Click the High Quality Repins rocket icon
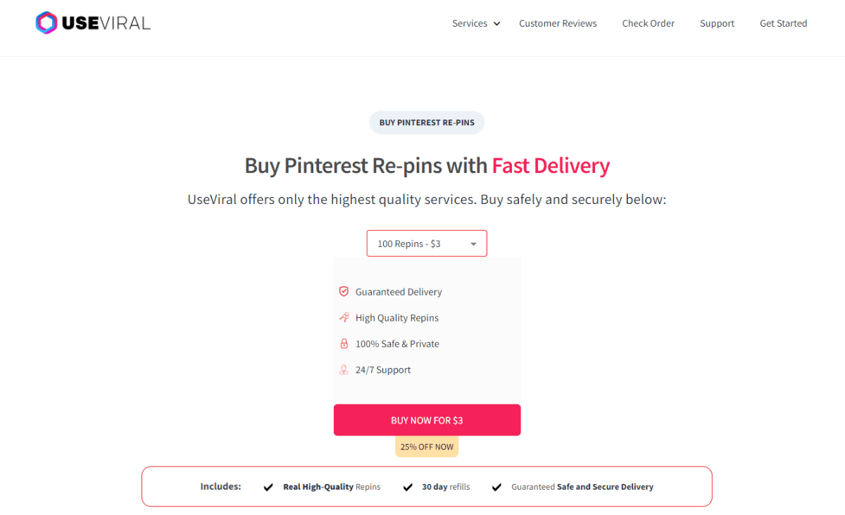The height and width of the screenshot is (515, 845). [344, 317]
